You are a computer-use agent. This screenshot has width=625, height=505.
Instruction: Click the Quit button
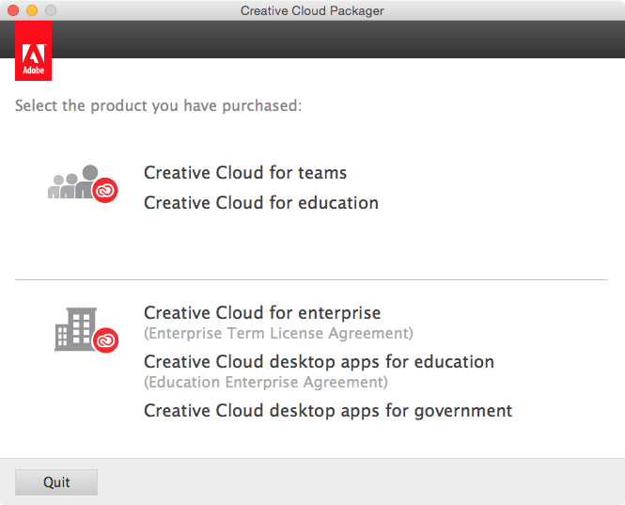click(x=56, y=482)
